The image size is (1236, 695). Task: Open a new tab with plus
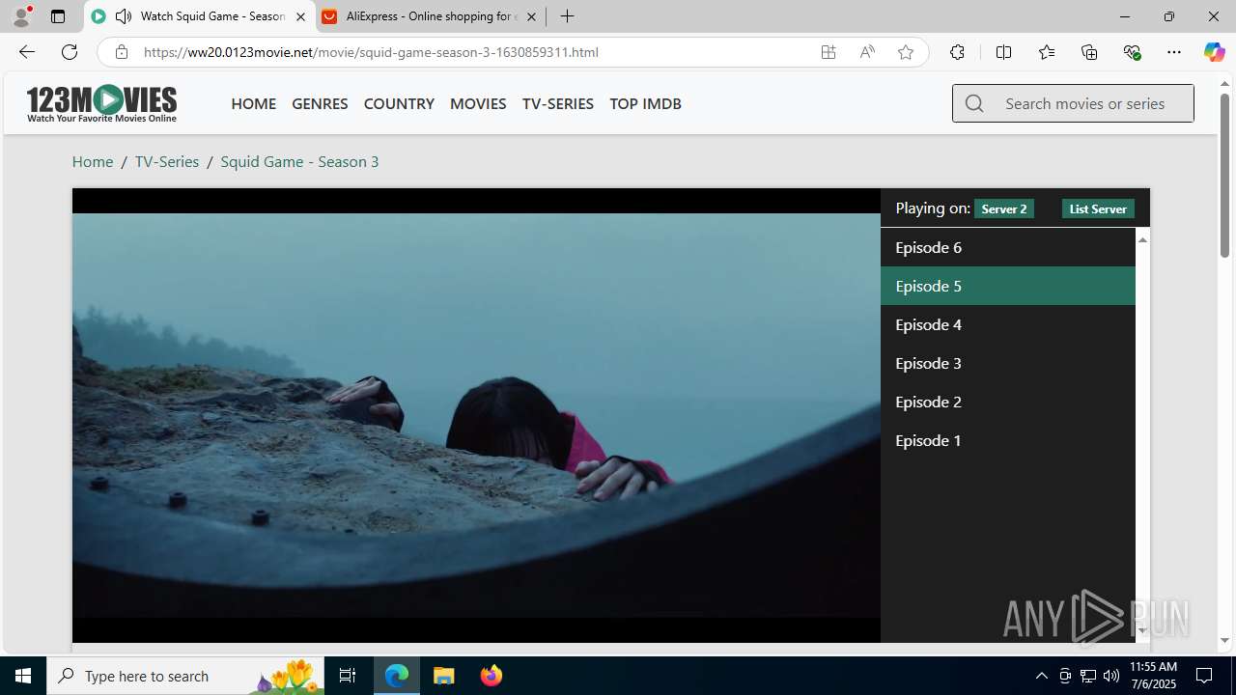[568, 16]
